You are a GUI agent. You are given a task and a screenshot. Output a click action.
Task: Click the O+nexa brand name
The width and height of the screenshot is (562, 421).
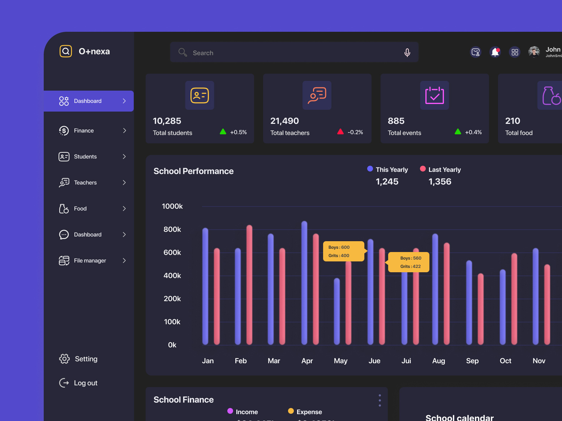click(x=94, y=51)
